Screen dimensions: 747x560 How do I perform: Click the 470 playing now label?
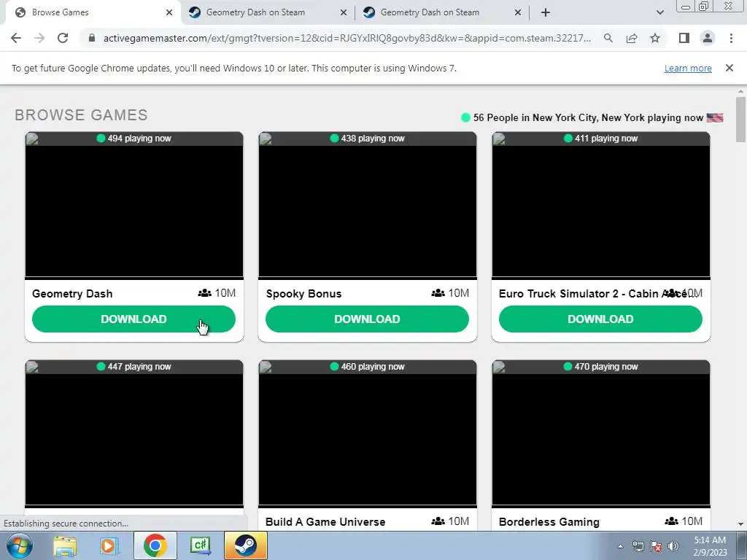pyautogui.click(x=601, y=367)
